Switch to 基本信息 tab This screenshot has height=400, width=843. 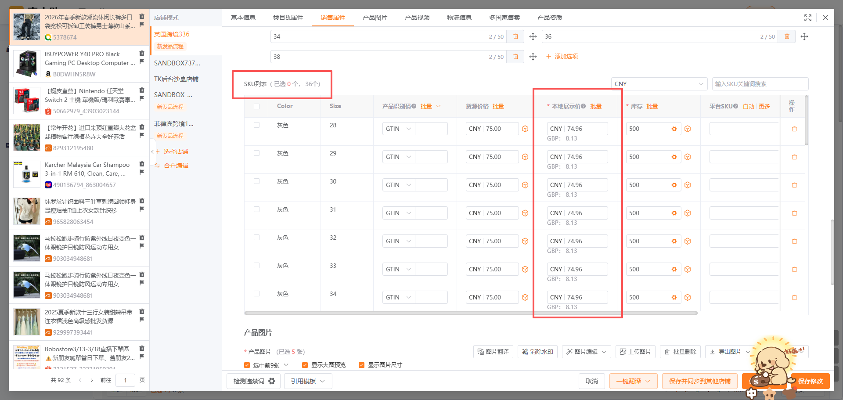243,18
